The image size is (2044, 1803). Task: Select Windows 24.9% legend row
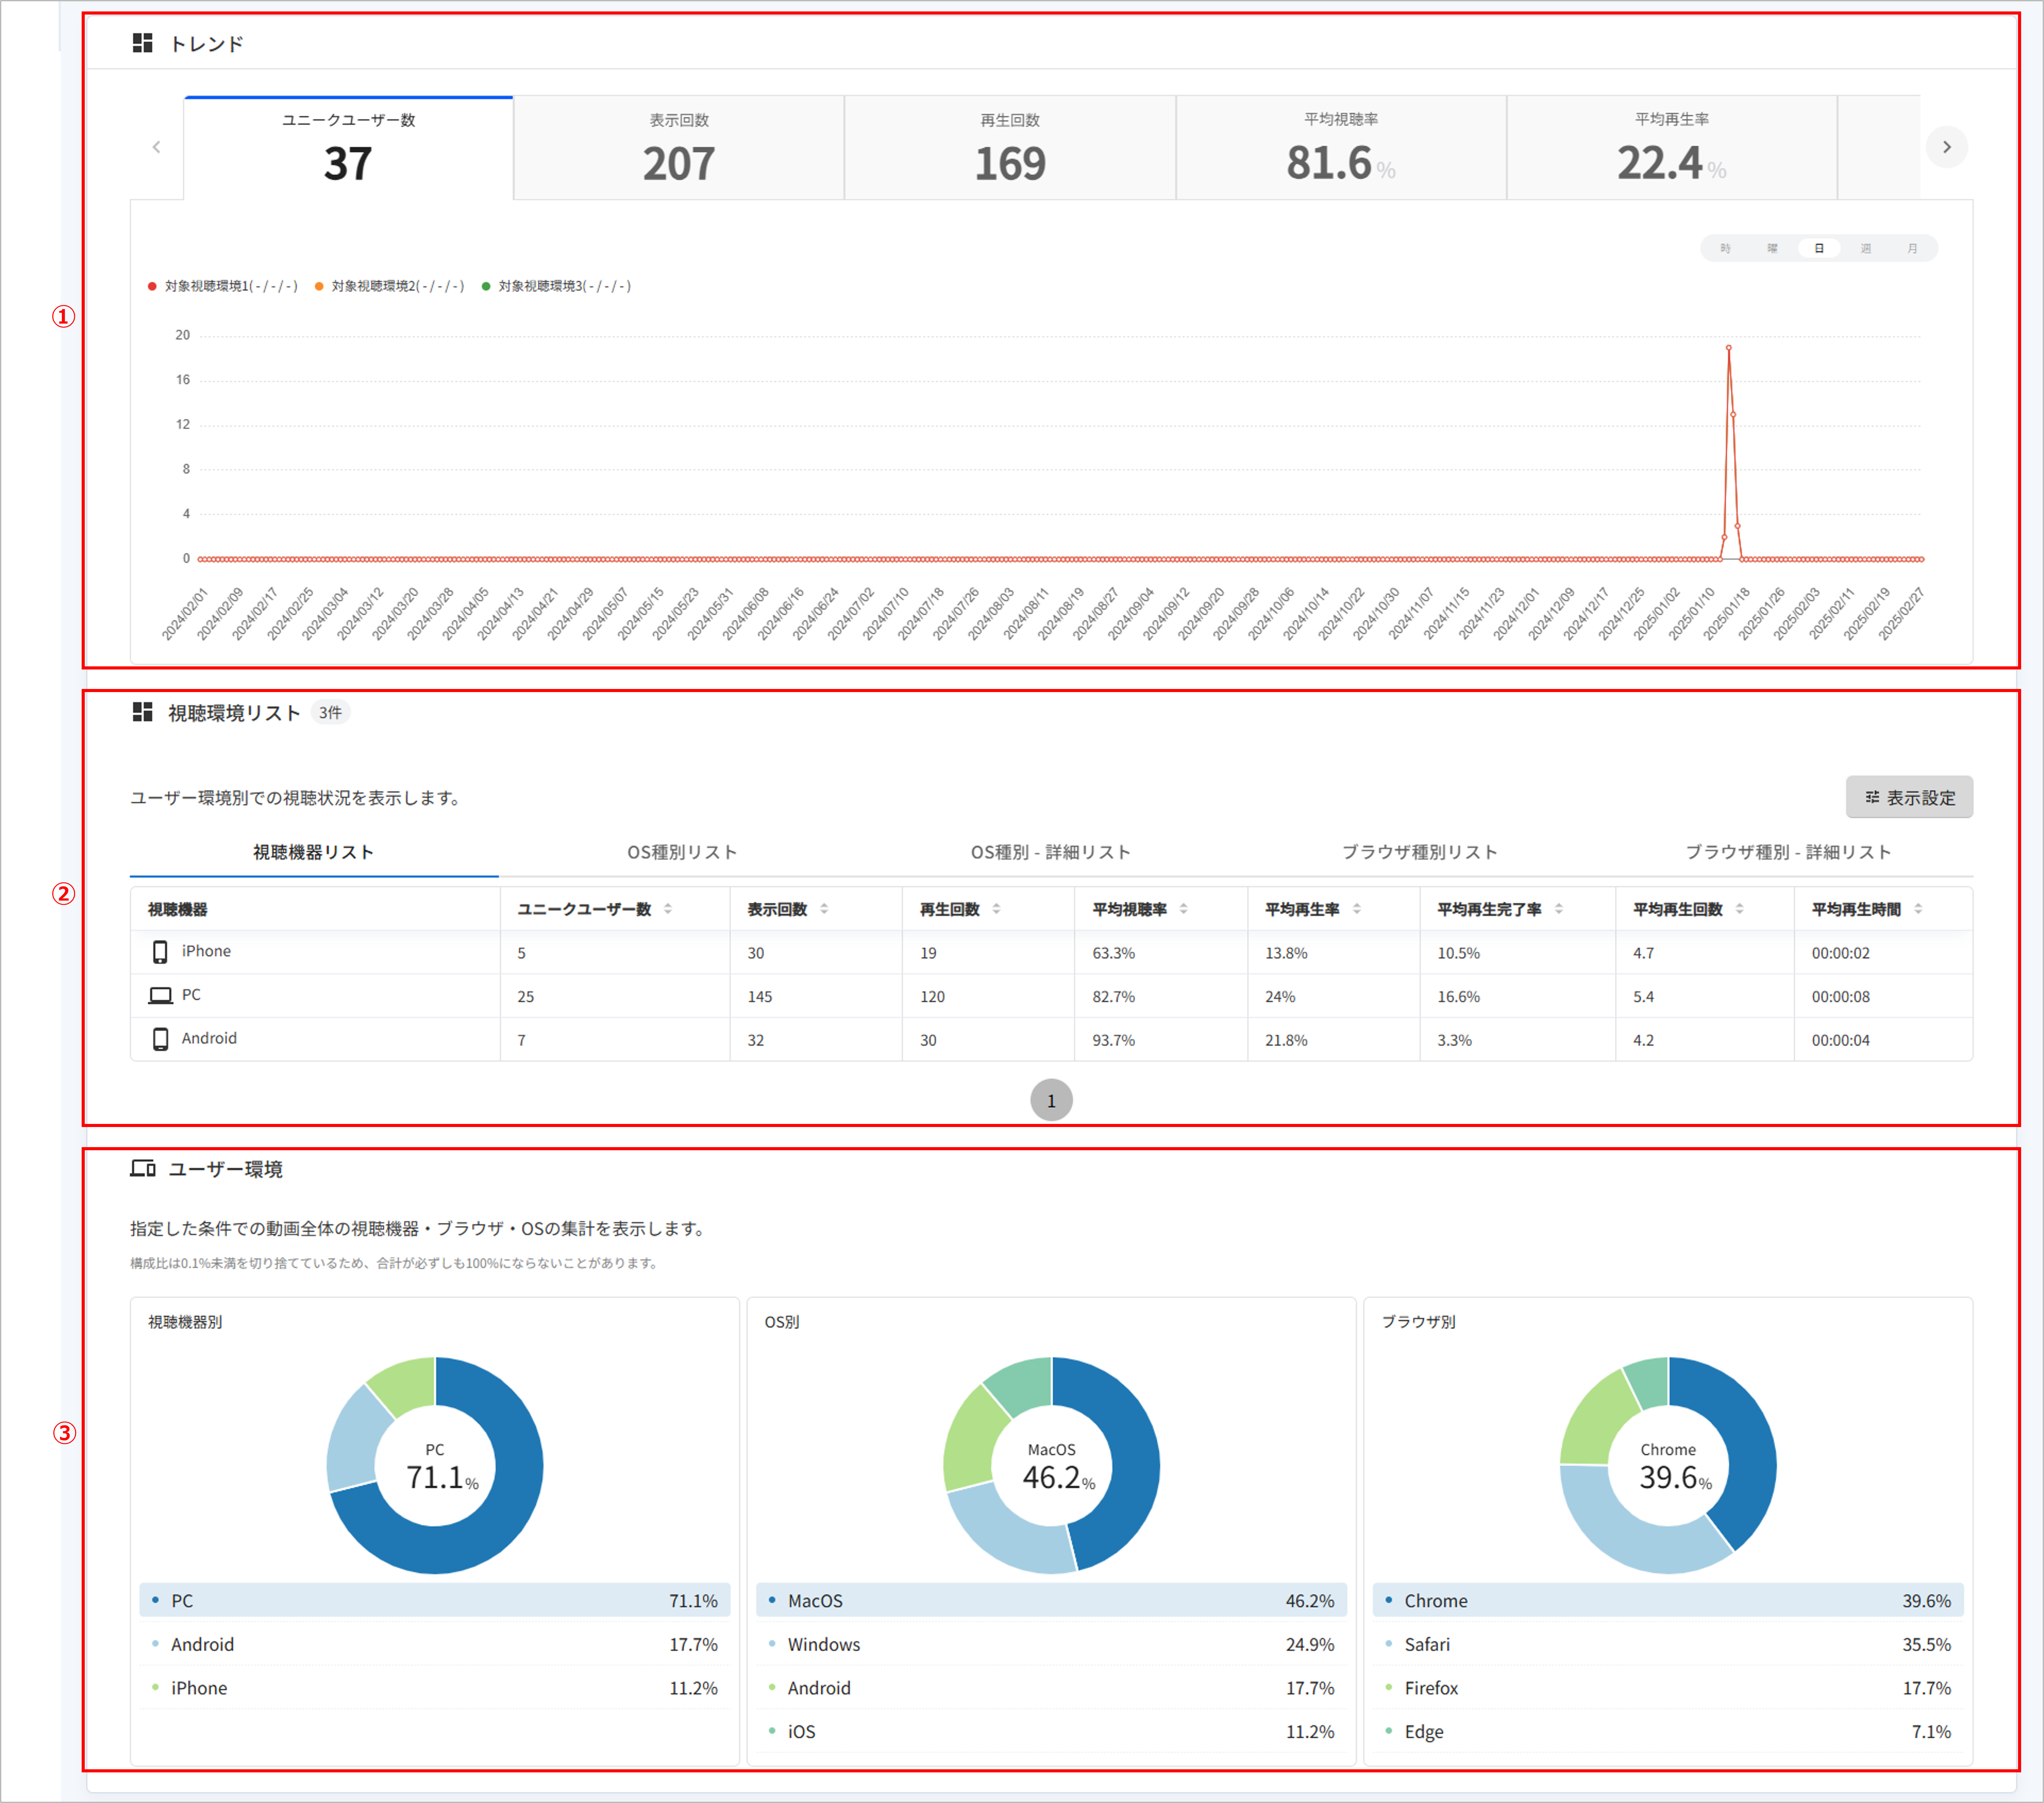tap(1051, 1644)
